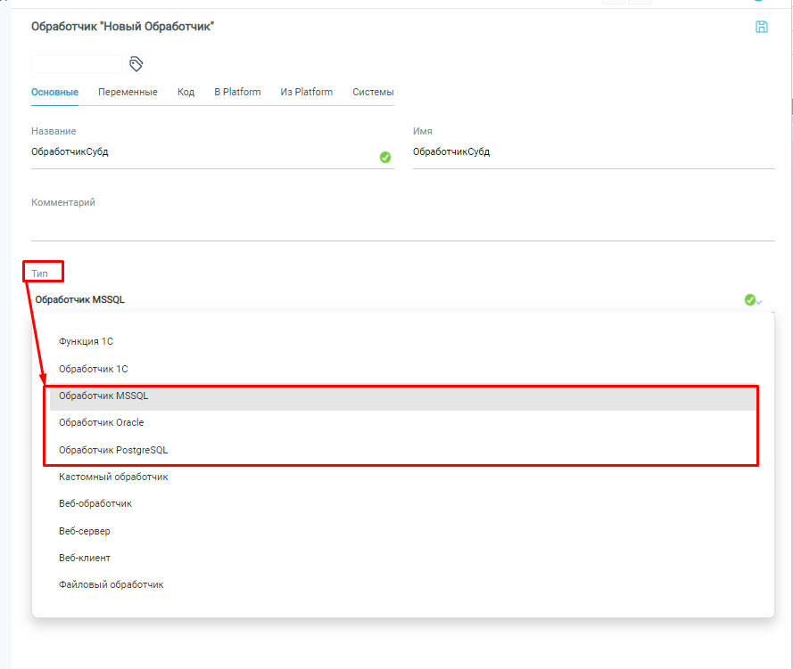This screenshot has height=669, width=793.
Task: Click the tag icon next to the tag field
Action: pyautogui.click(x=136, y=63)
